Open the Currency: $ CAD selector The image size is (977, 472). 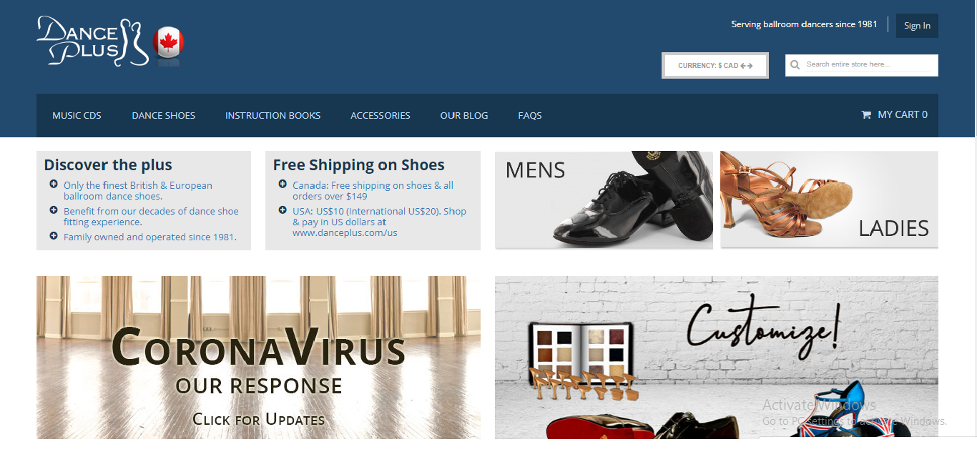coord(715,65)
